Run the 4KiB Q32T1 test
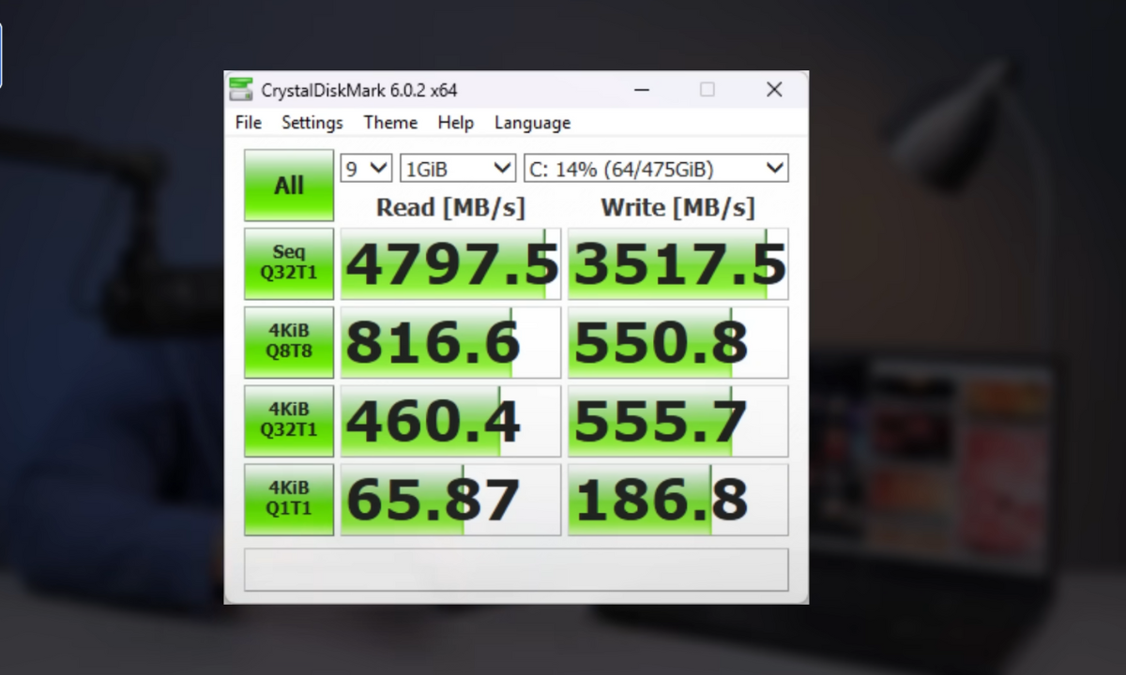Image resolution: width=1126 pixels, height=675 pixels. coord(289,421)
